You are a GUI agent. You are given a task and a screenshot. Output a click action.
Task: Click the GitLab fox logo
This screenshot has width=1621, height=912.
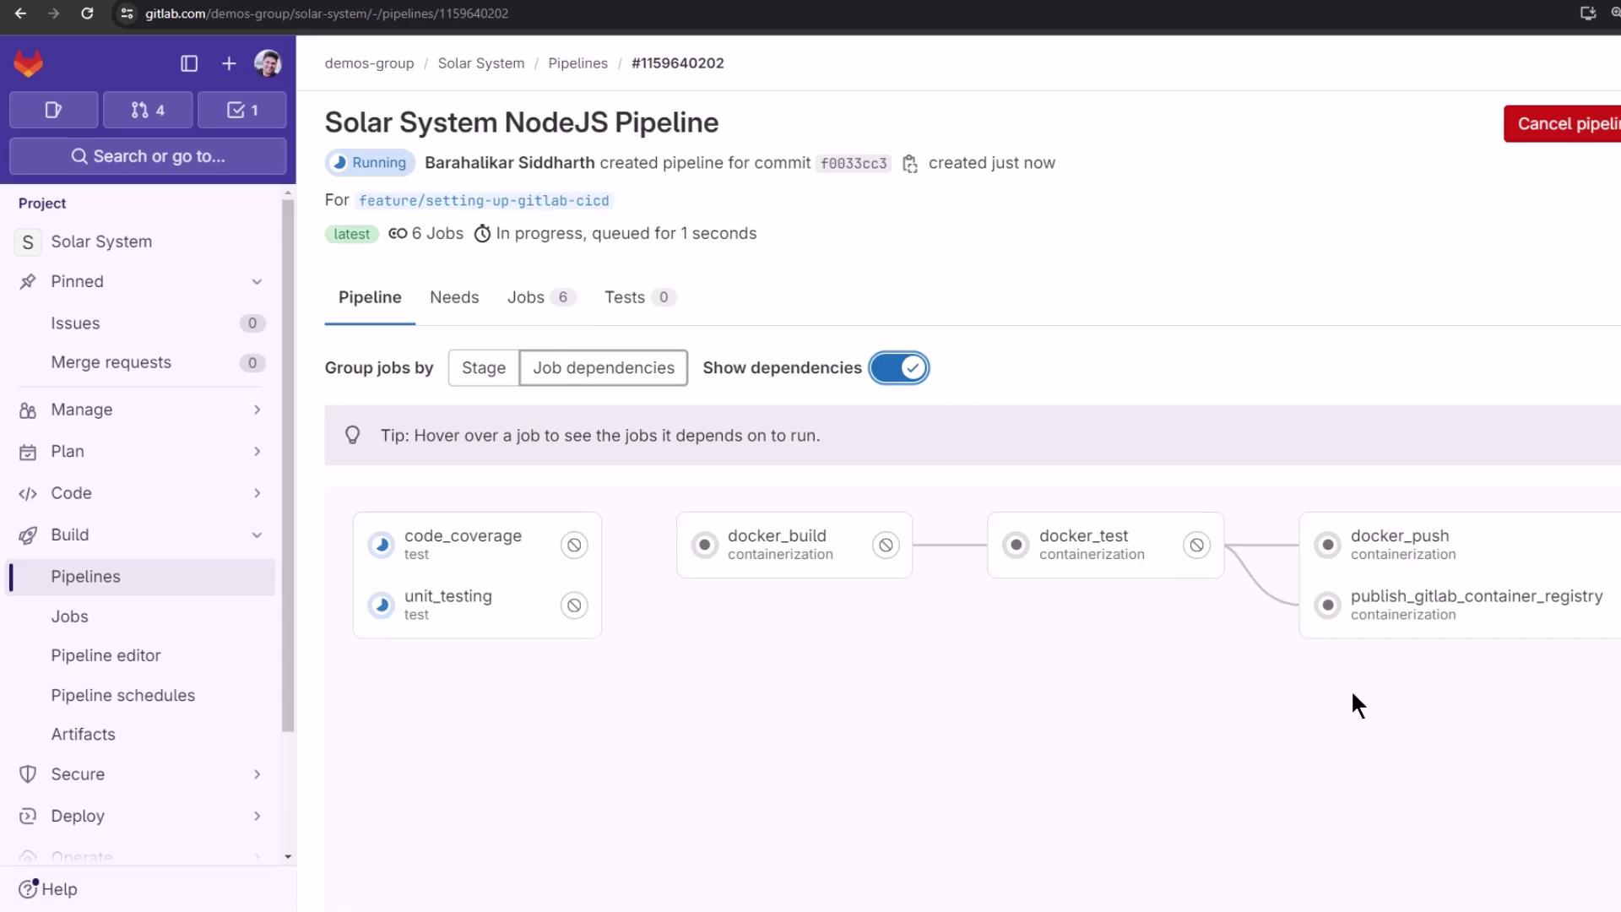point(29,63)
